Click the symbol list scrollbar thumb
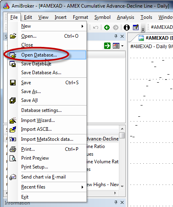 [x=122, y=135]
